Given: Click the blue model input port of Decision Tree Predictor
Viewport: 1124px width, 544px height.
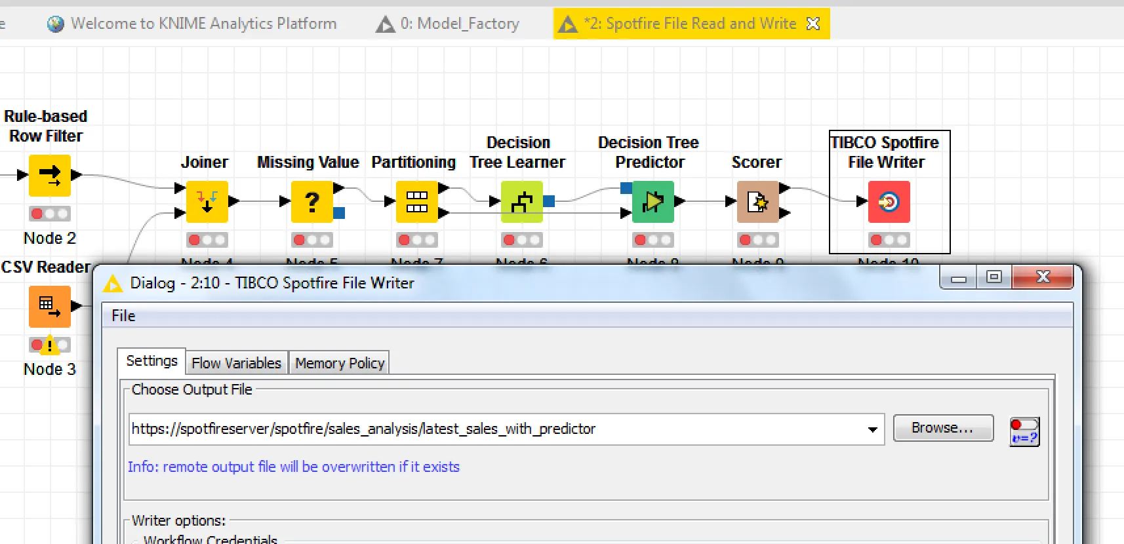Looking at the screenshot, I should pos(626,188).
